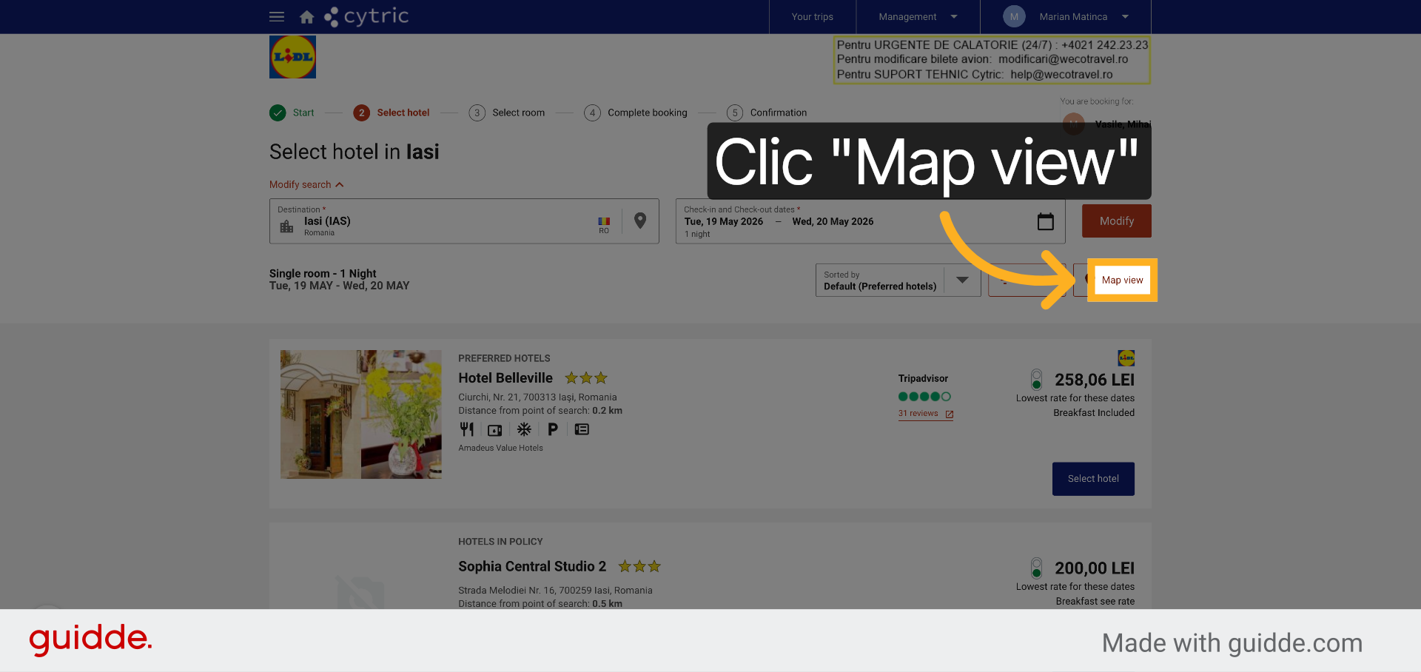Open the hamburger navigation menu
The image size is (1421, 672).
pyautogui.click(x=277, y=16)
